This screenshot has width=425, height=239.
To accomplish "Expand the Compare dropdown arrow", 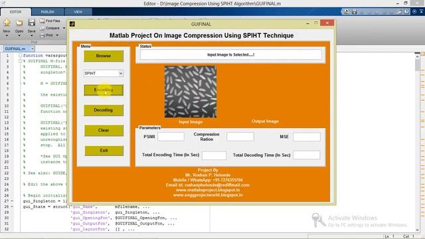I will (64, 28).
